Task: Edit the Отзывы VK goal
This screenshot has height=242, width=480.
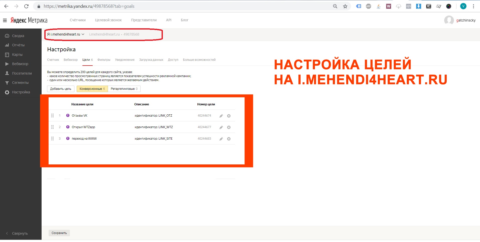Action: point(221,116)
